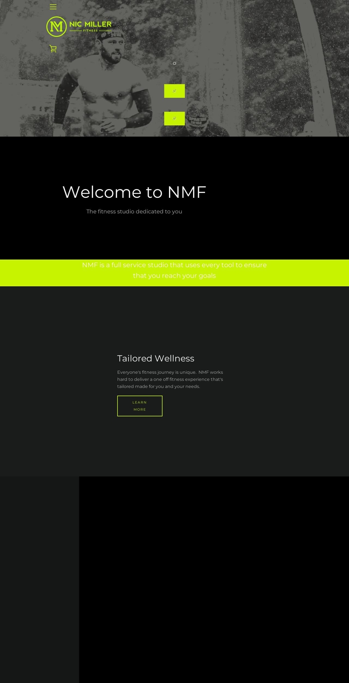Pause the slideshow with the upper yellow button
The height and width of the screenshot is (683, 349).
[174, 91]
